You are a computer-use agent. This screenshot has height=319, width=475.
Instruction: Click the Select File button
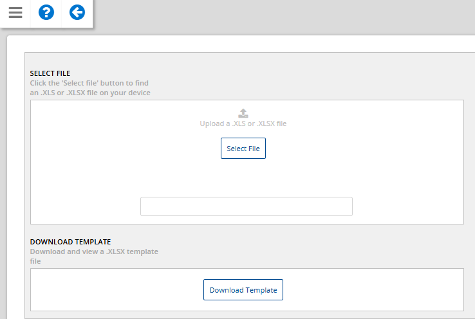243,149
